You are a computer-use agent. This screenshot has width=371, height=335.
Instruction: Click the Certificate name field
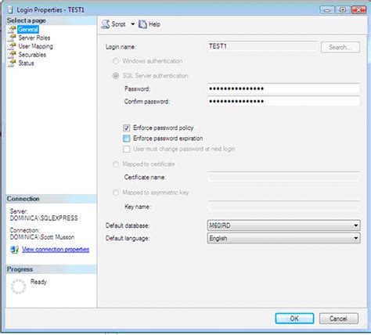(x=283, y=177)
